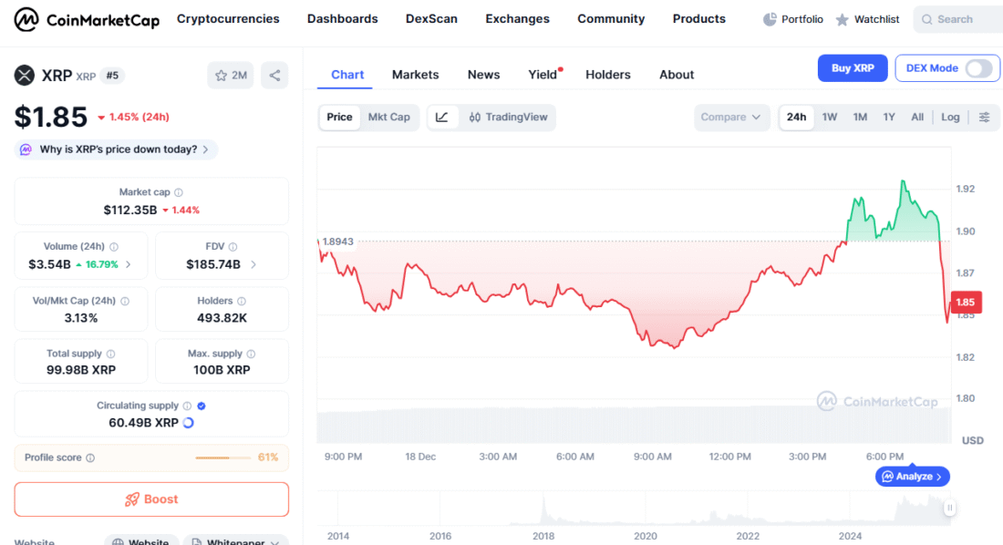Click the Market cap info icon

pyautogui.click(x=179, y=192)
